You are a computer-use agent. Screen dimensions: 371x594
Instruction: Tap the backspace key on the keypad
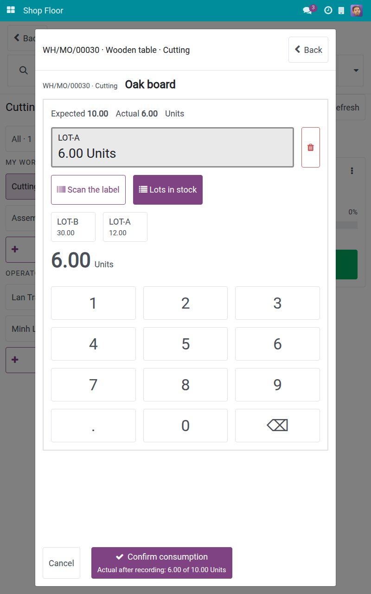point(277,426)
